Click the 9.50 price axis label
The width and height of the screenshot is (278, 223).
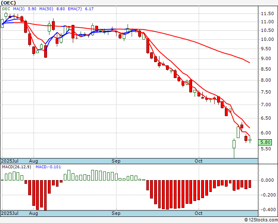[266, 49]
